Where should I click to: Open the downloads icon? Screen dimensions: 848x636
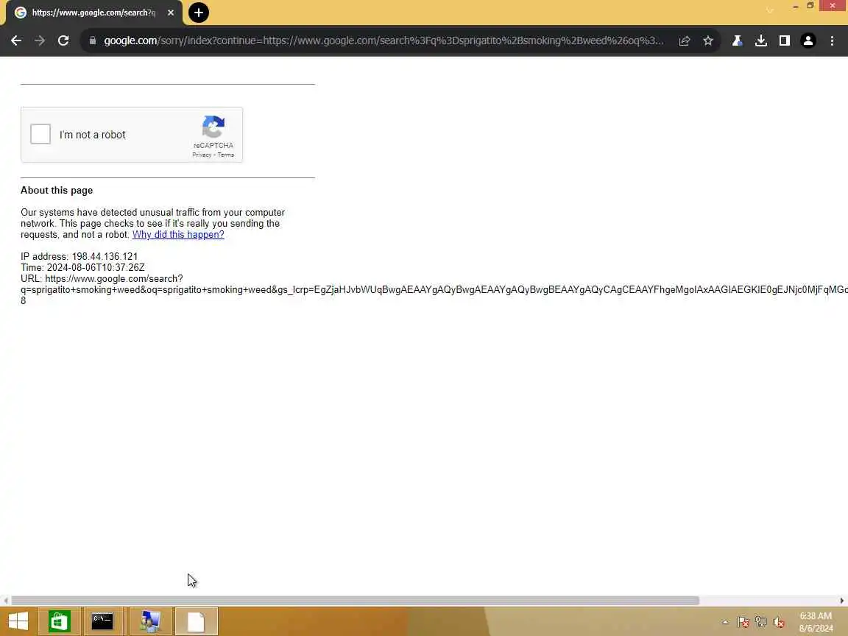pyautogui.click(x=761, y=40)
